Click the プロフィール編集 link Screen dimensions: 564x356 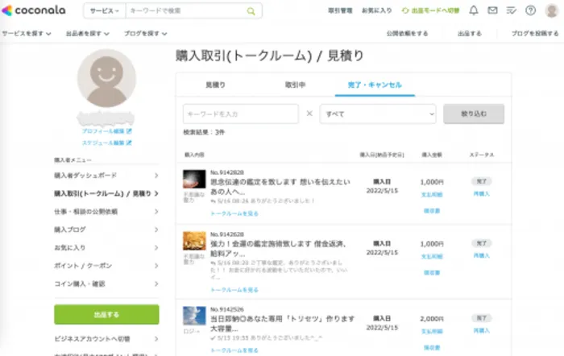coord(106,130)
